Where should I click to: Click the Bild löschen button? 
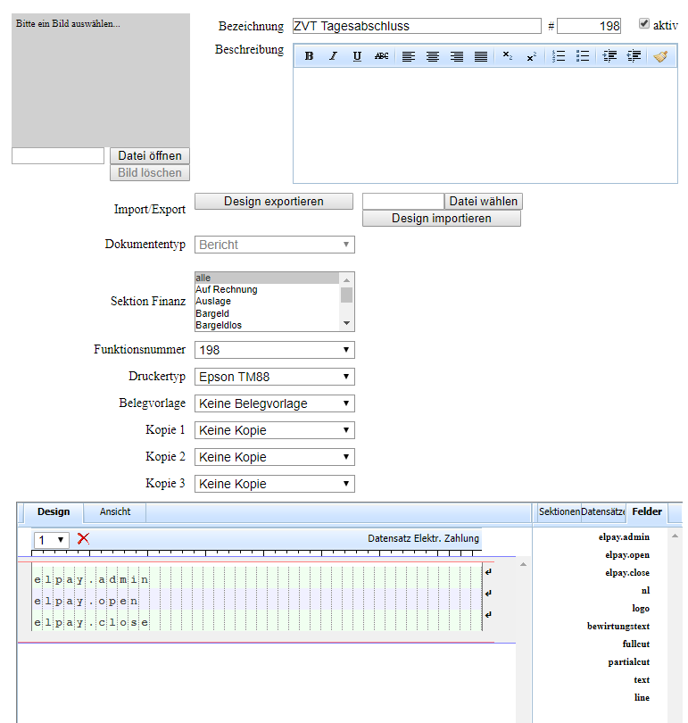pos(150,173)
